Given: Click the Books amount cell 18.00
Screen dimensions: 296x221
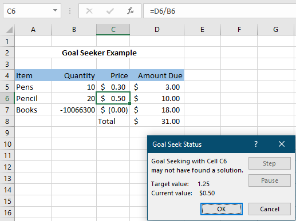Looking at the screenshot, I should tap(157, 110).
